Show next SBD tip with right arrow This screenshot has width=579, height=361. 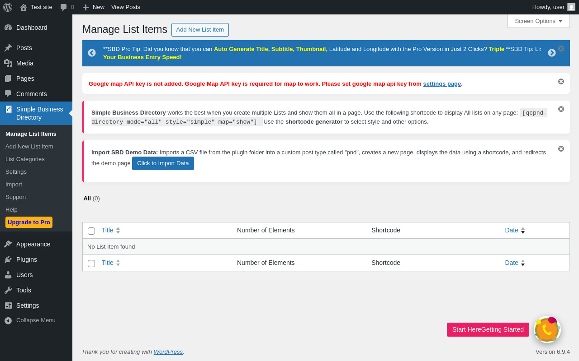tap(552, 53)
